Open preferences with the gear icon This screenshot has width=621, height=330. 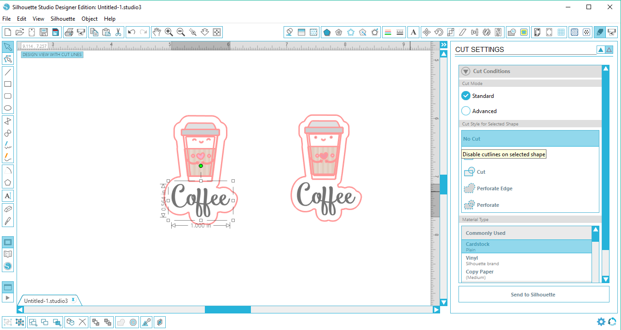(x=601, y=322)
